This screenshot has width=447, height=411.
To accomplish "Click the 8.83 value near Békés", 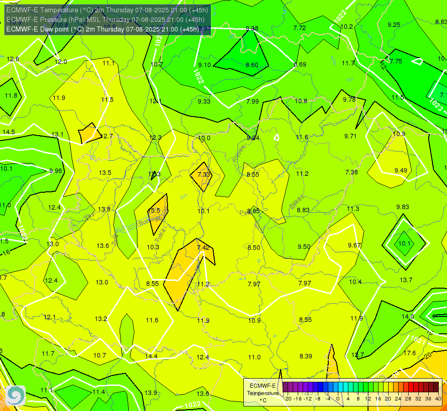I will (x=303, y=210).
